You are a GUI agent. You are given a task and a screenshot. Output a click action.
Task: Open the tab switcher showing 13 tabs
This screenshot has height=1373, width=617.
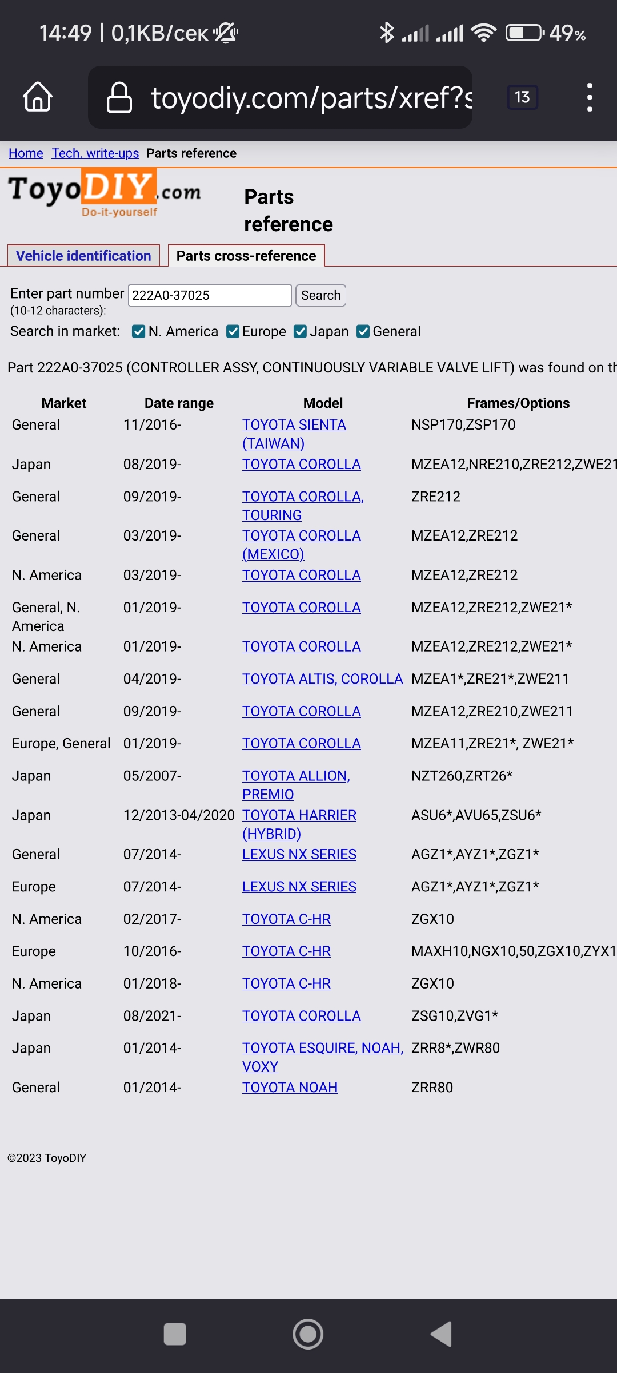pos(522,96)
